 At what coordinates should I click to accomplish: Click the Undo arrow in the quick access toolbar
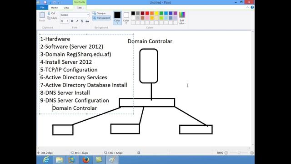pyautogui.click(x=50, y=2)
